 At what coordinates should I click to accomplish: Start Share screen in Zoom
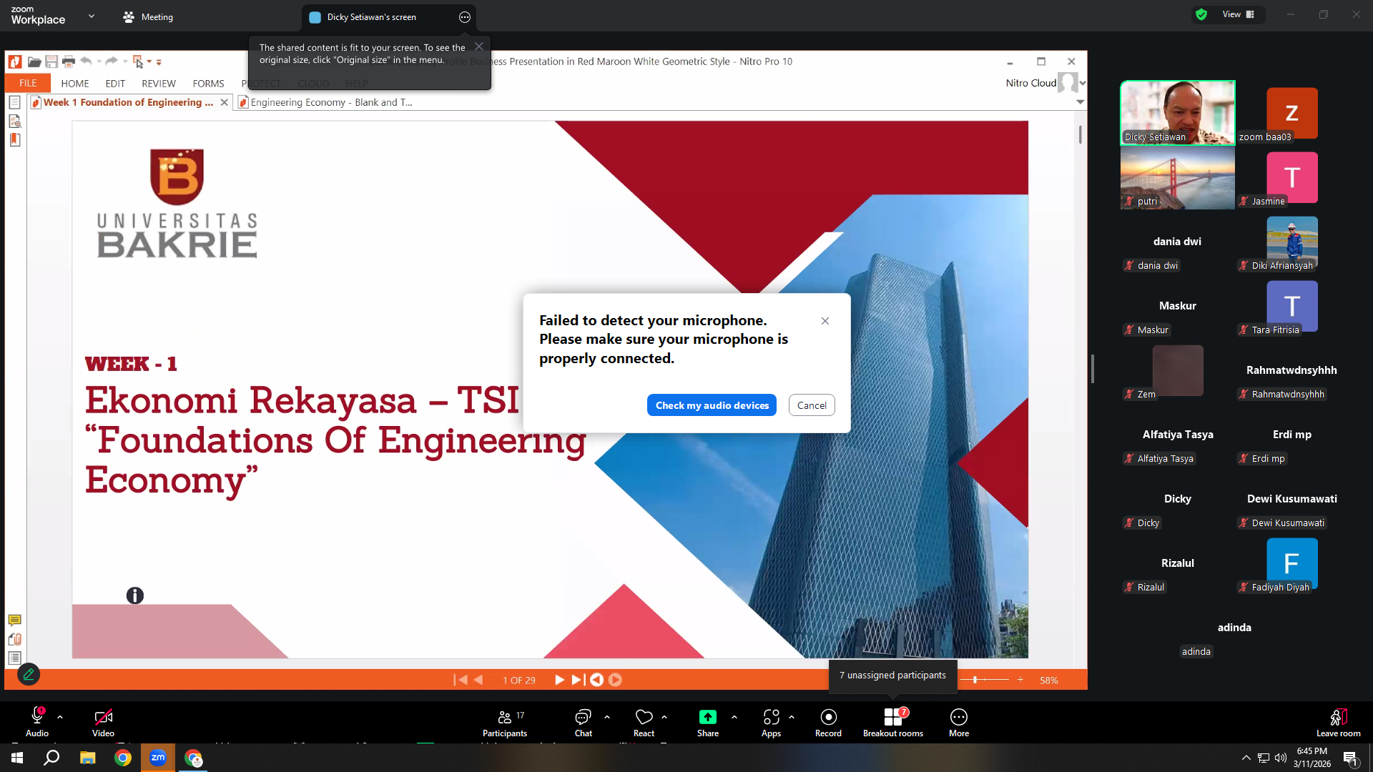pyautogui.click(x=708, y=722)
